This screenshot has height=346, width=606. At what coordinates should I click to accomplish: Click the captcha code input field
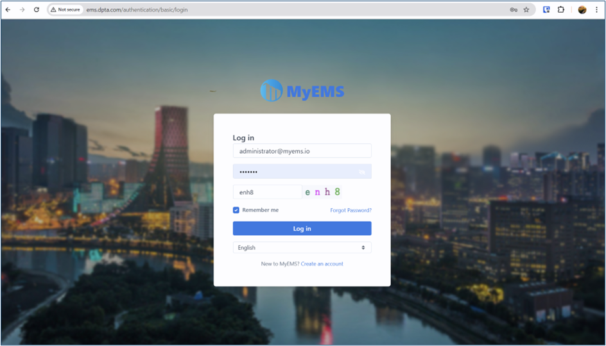pyautogui.click(x=266, y=192)
